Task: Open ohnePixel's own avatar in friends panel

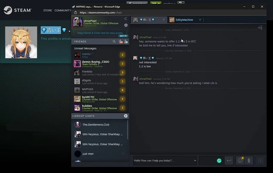Action: [77, 22]
